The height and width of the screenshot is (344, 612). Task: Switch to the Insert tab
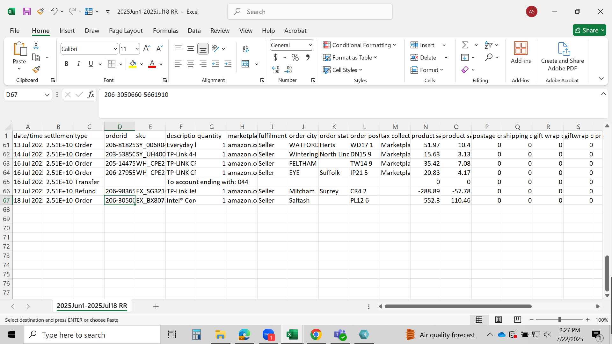[67, 31]
